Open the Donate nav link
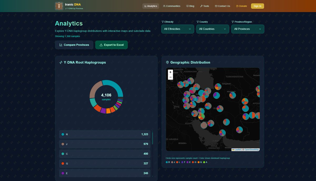 point(241,6)
